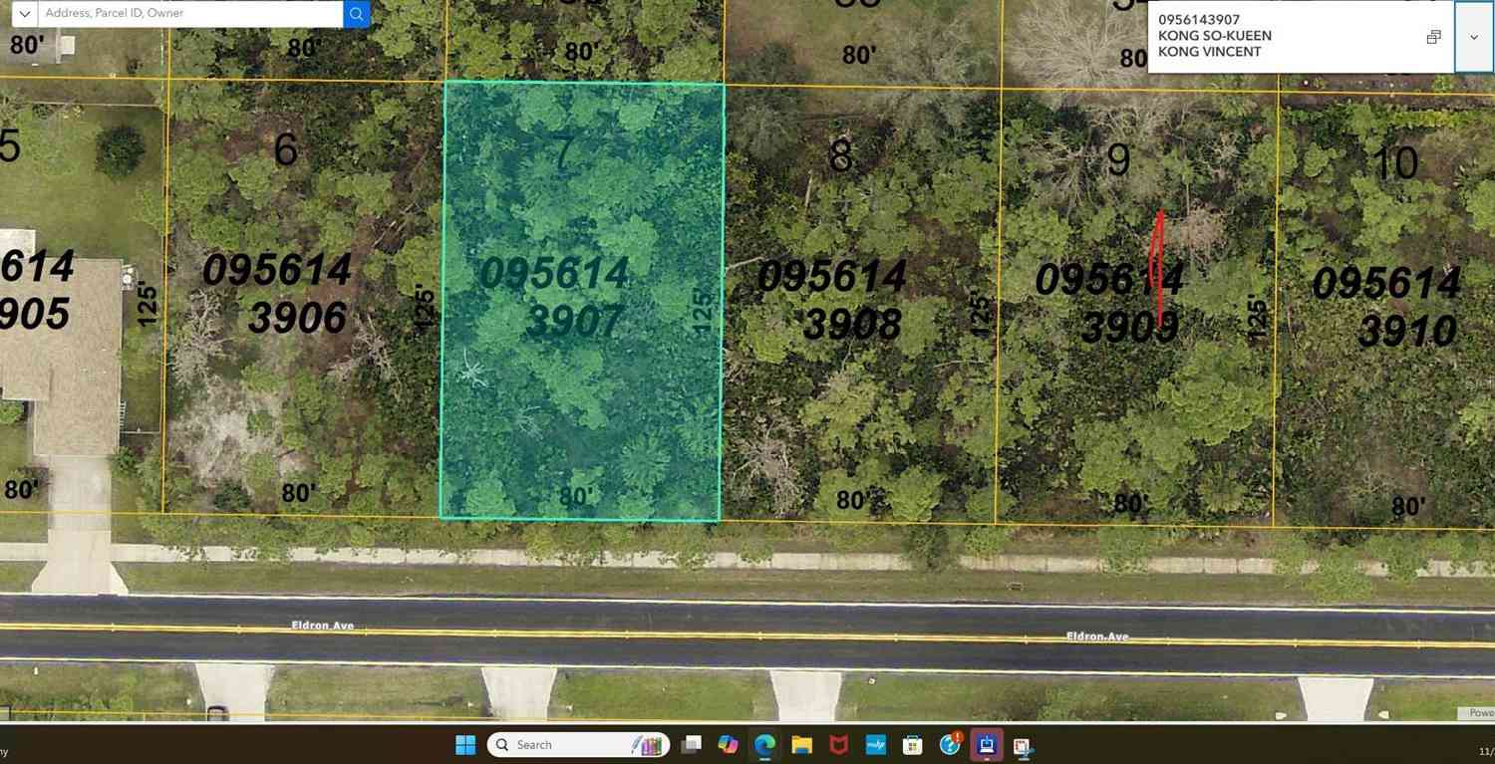Click the active remote desktop taskbar icon

[x=987, y=745]
